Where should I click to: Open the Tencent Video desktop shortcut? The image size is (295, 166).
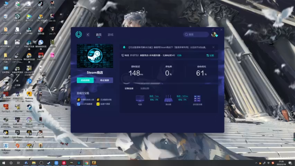[29, 18]
